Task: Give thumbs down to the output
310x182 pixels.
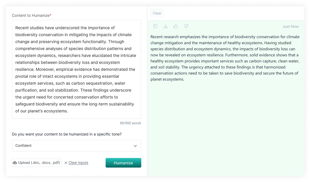Action: pyautogui.click(x=186, y=26)
